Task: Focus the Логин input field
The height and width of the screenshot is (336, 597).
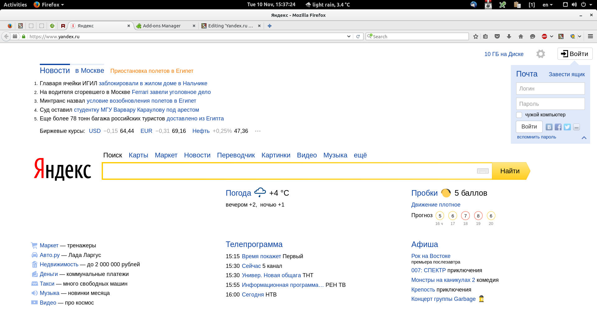Action: (550, 89)
